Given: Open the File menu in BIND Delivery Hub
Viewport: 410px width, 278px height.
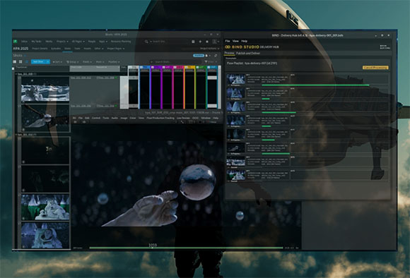Looking at the screenshot, I should [x=228, y=41].
